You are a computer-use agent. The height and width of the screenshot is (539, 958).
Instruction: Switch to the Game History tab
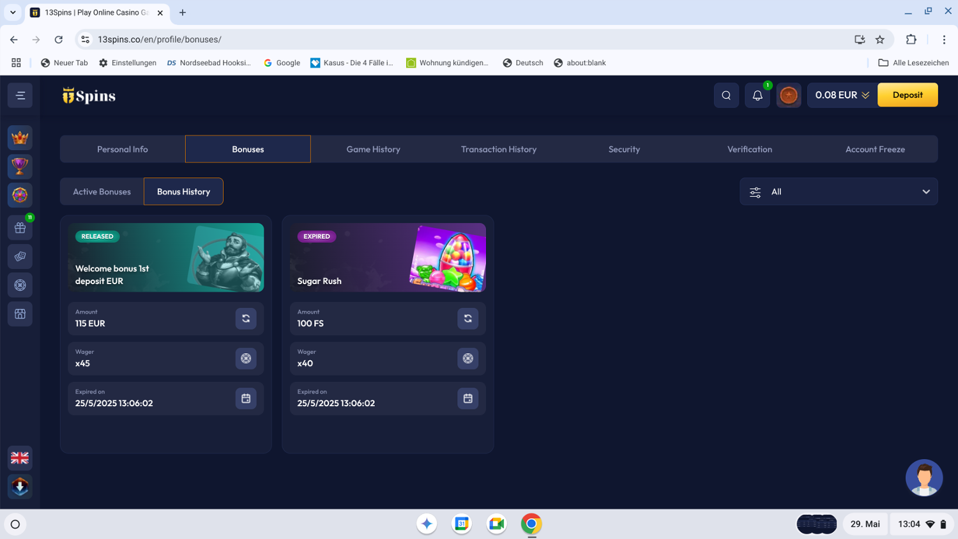[x=373, y=149]
